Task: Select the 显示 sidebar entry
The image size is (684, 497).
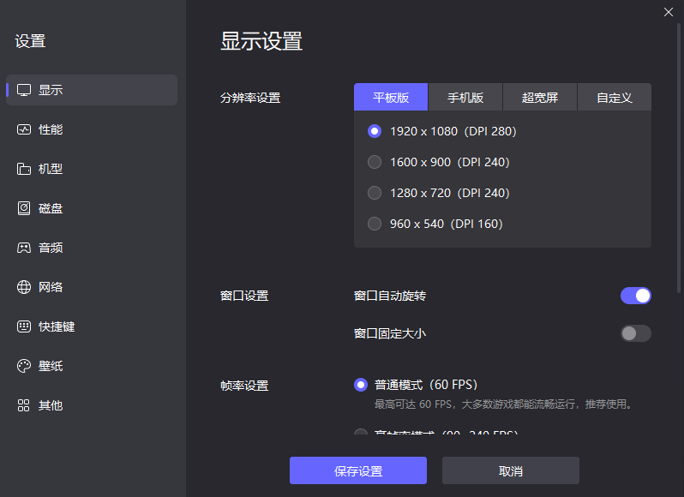Action: 92,90
